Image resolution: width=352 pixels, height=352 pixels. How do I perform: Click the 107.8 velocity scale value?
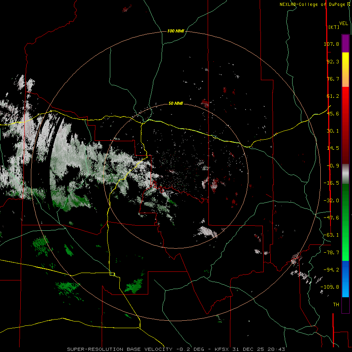(x=331, y=44)
